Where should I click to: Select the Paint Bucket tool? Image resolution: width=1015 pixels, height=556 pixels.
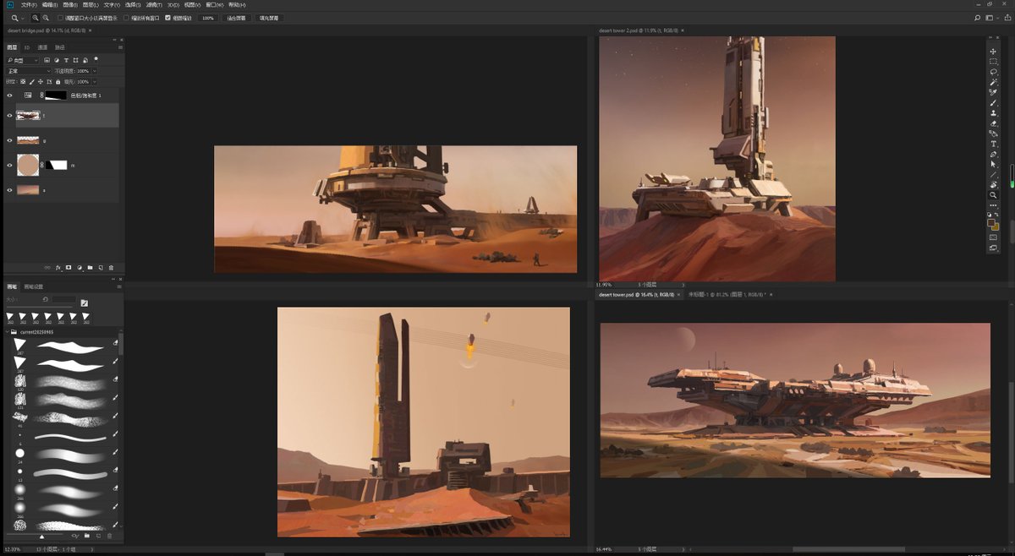(x=993, y=134)
